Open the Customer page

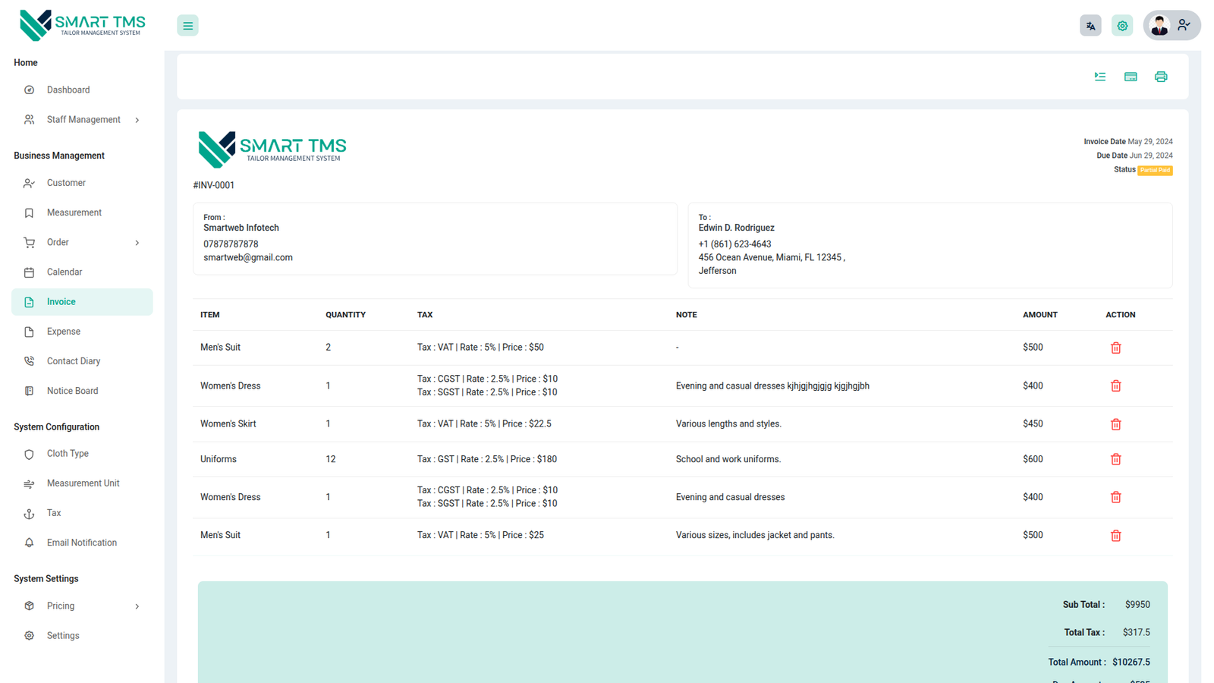pos(66,183)
